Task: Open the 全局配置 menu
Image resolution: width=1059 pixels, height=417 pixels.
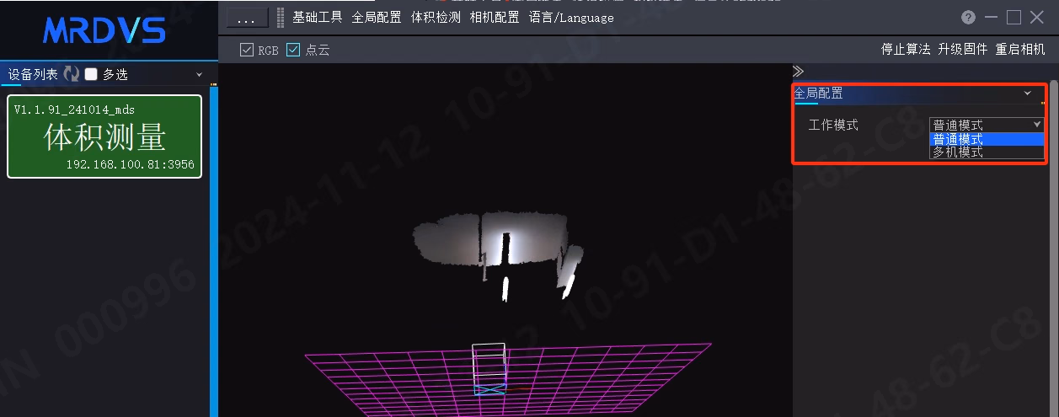Action: (377, 18)
